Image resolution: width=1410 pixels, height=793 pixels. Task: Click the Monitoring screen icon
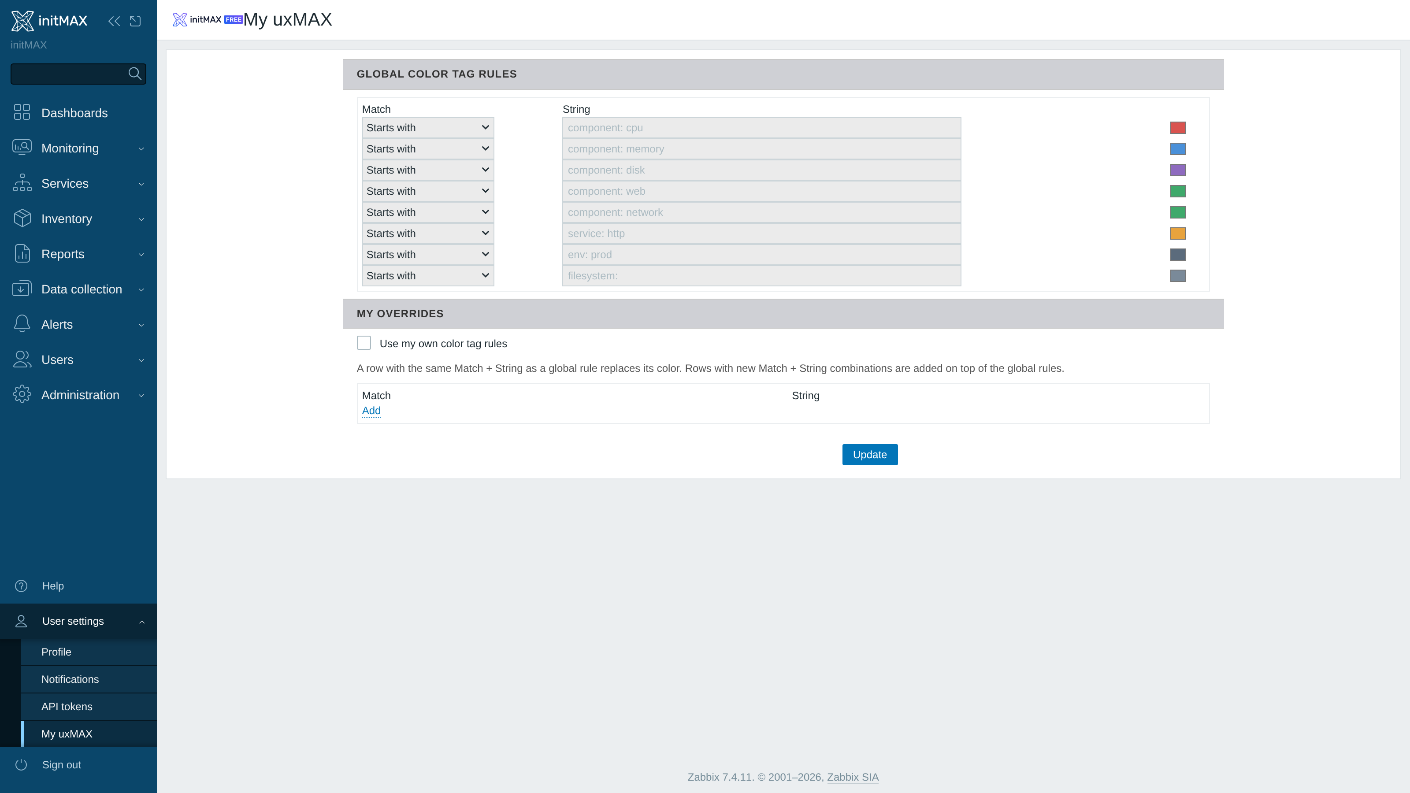pyautogui.click(x=22, y=148)
